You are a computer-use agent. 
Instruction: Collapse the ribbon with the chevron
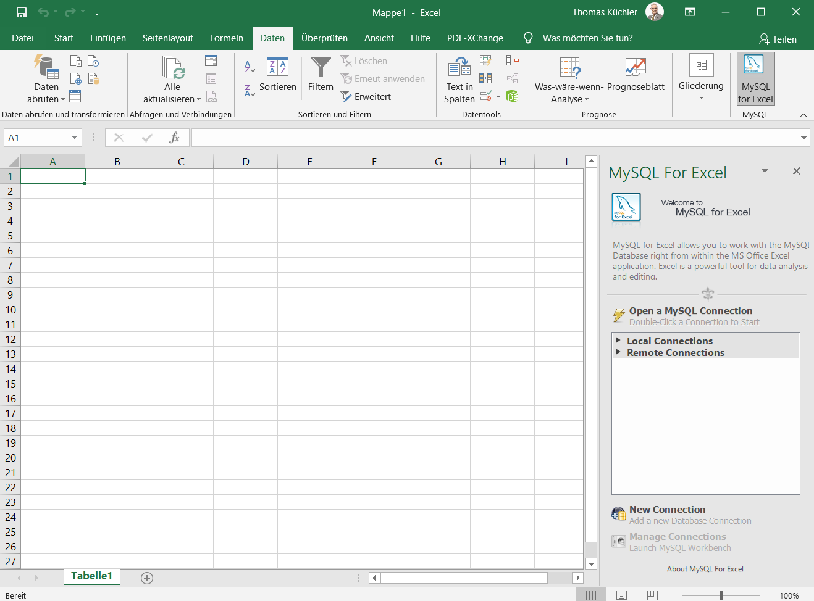[x=804, y=115]
